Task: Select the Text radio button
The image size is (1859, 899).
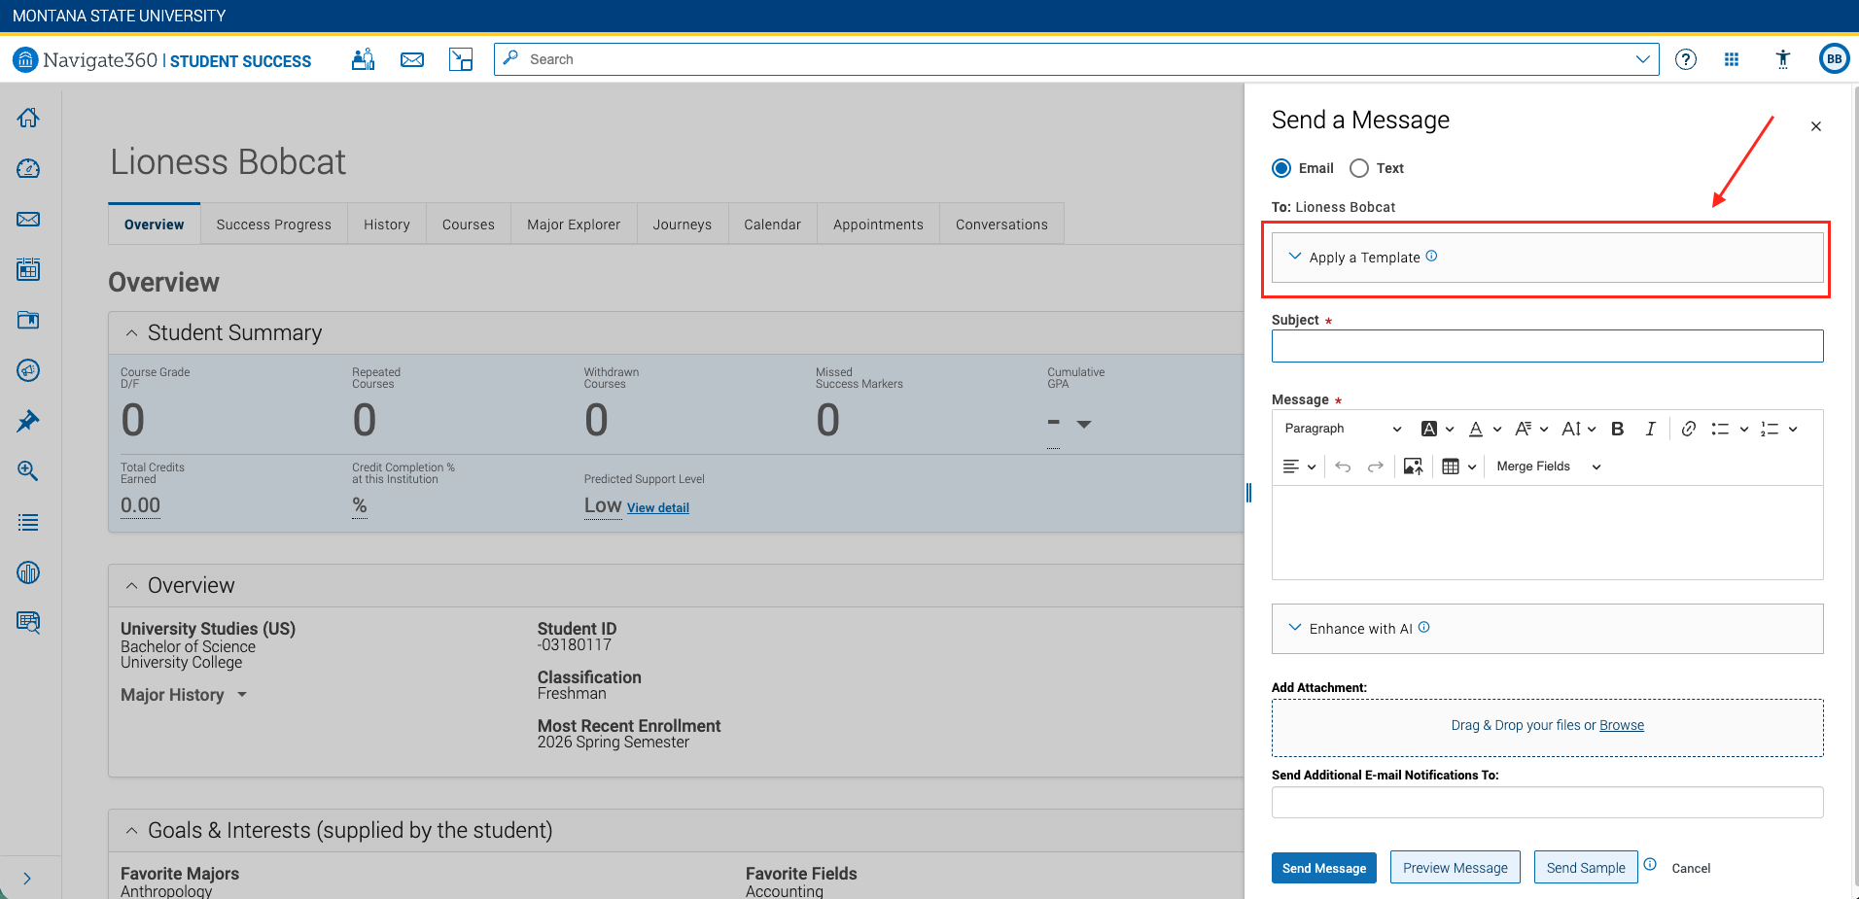Action: (1359, 168)
